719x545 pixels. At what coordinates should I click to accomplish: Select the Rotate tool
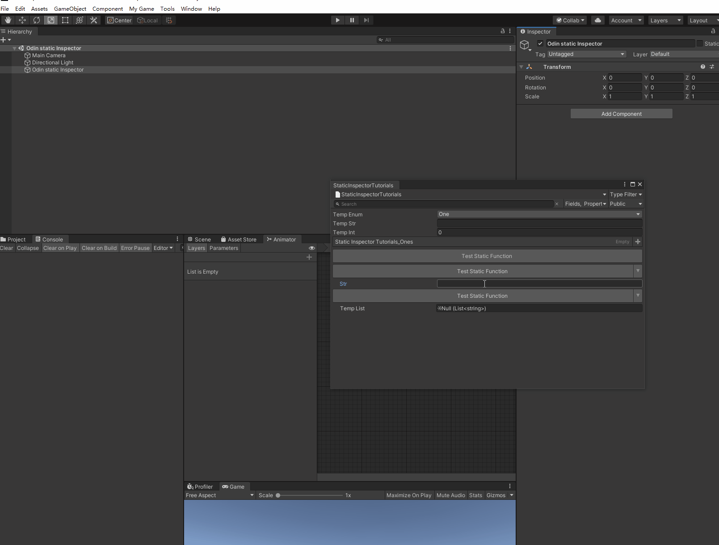click(37, 20)
